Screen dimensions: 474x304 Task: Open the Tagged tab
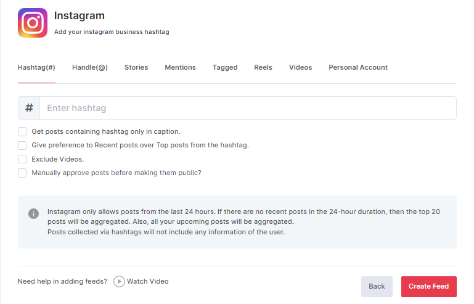(x=225, y=67)
